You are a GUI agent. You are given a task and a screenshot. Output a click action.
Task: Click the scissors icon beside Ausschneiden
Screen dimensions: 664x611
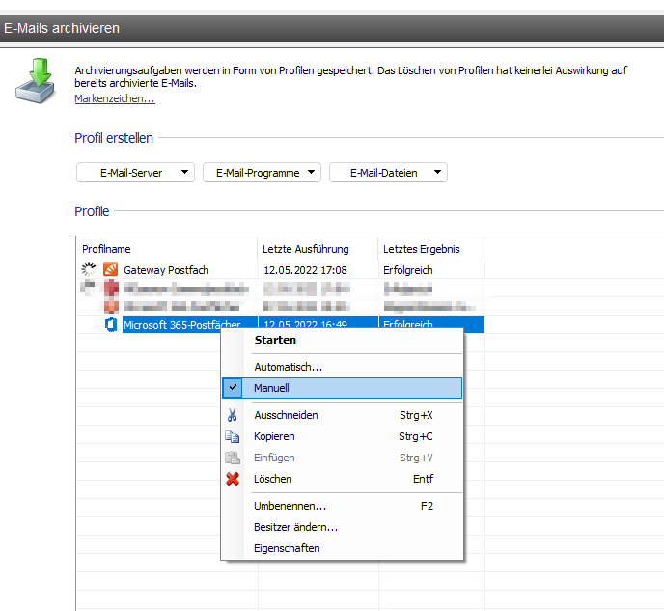pyautogui.click(x=233, y=415)
